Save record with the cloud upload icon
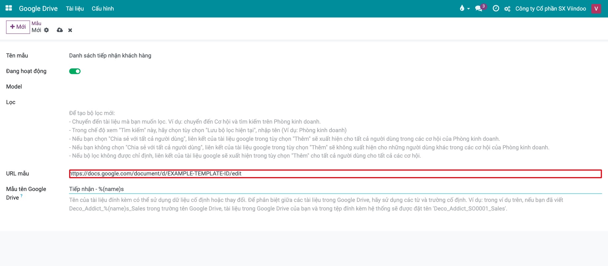 [x=60, y=30]
